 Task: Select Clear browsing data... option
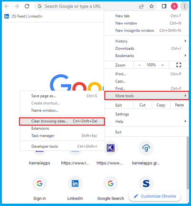point(62,121)
